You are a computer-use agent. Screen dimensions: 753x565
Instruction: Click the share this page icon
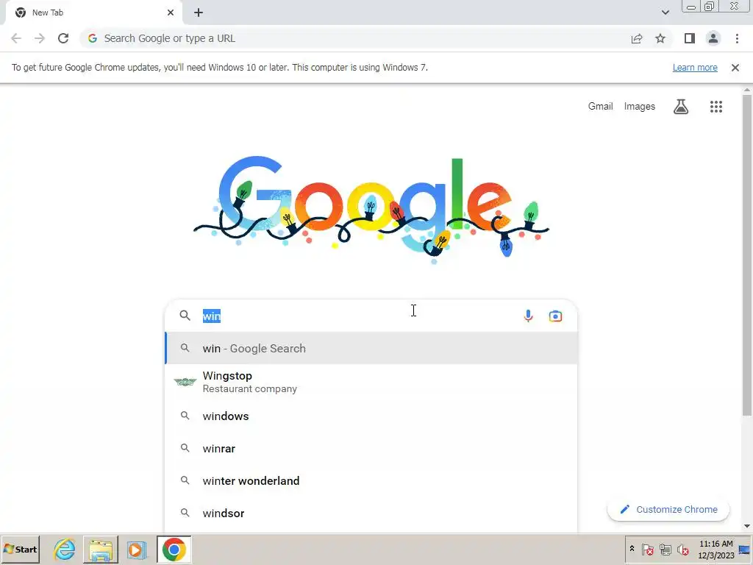637,38
